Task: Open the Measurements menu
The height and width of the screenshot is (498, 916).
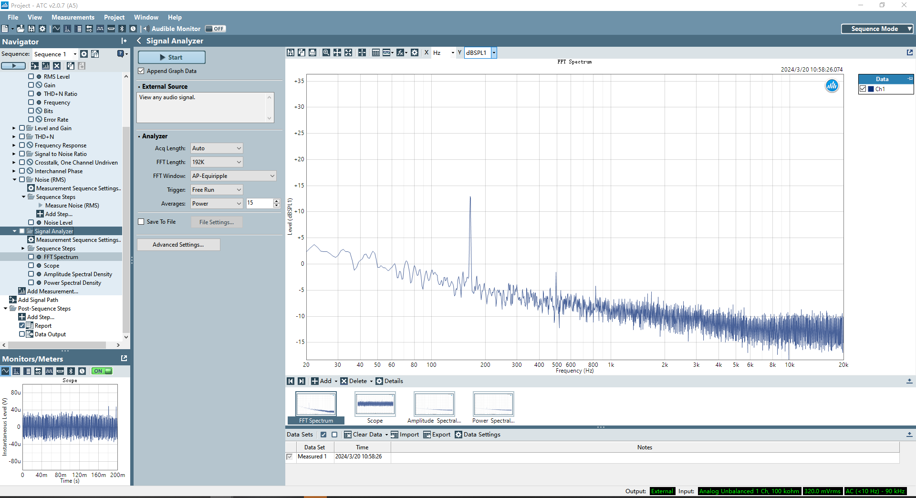Action: [x=73, y=17]
